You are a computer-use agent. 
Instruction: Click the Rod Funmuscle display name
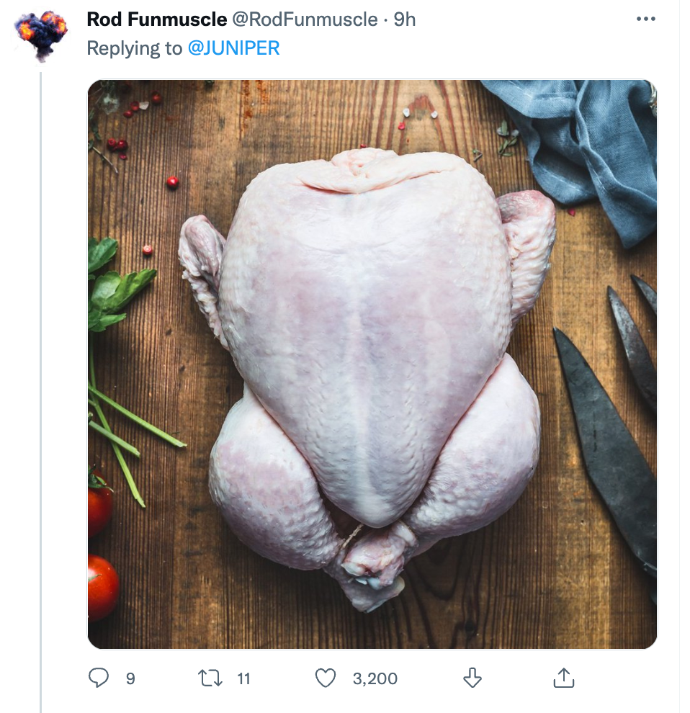click(x=156, y=19)
